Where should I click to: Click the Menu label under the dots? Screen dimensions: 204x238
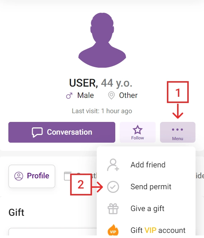[177, 139]
